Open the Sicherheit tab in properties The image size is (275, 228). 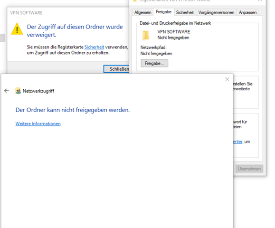(x=185, y=12)
